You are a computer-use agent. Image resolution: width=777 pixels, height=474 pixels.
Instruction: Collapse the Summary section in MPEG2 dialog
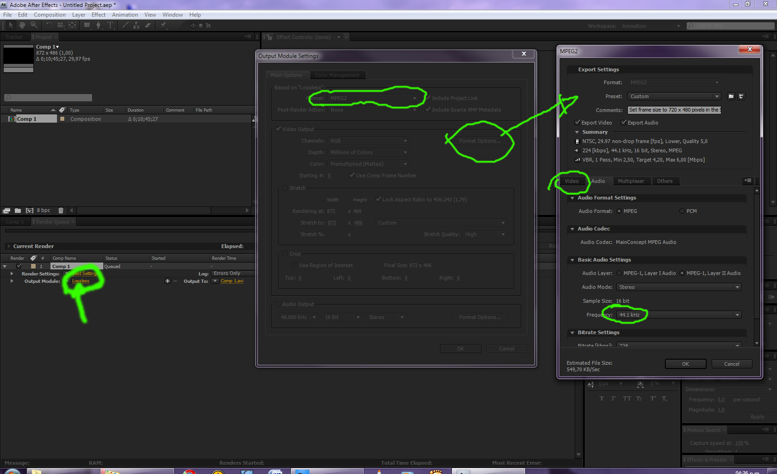click(x=577, y=132)
